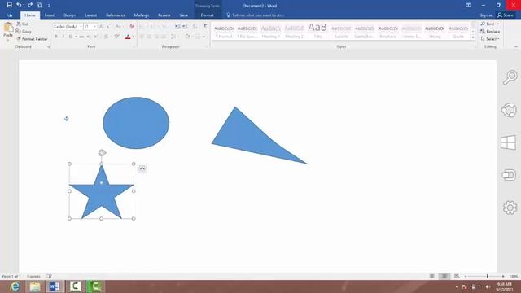Open the File tab

9,15
